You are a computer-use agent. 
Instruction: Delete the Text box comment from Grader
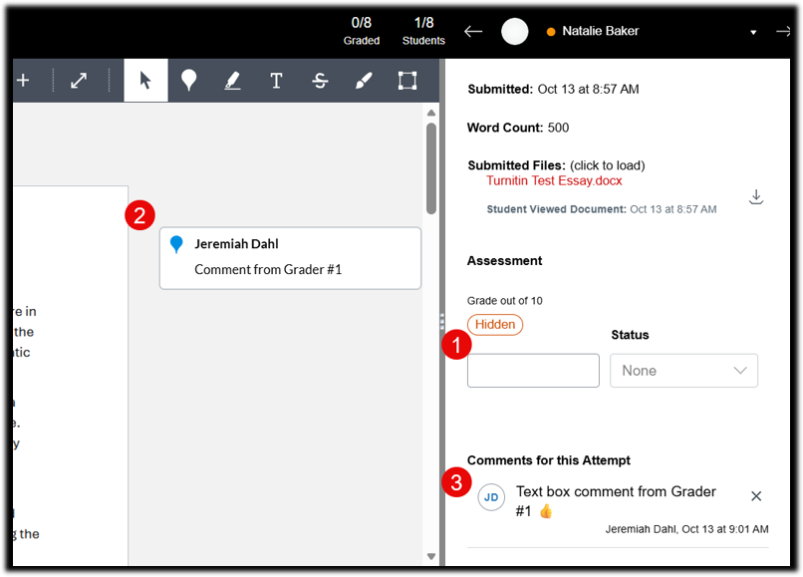click(756, 496)
